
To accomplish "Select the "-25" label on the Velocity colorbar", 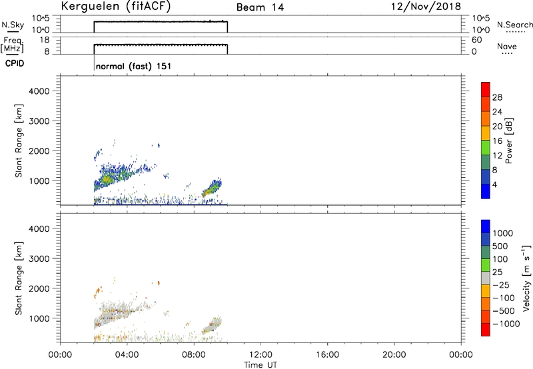I will click(500, 284).
